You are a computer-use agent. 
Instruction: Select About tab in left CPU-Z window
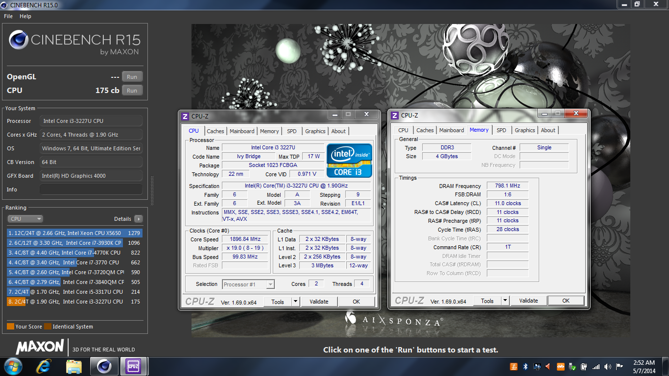pyautogui.click(x=338, y=131)
